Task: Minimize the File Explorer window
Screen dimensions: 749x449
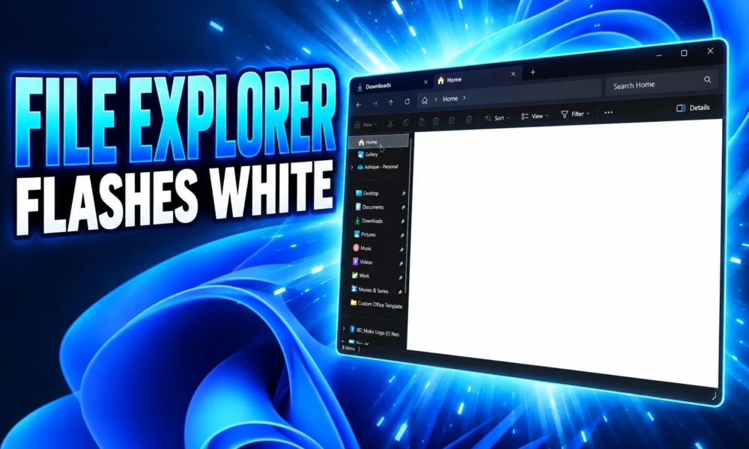Action: tap(659, 56)
